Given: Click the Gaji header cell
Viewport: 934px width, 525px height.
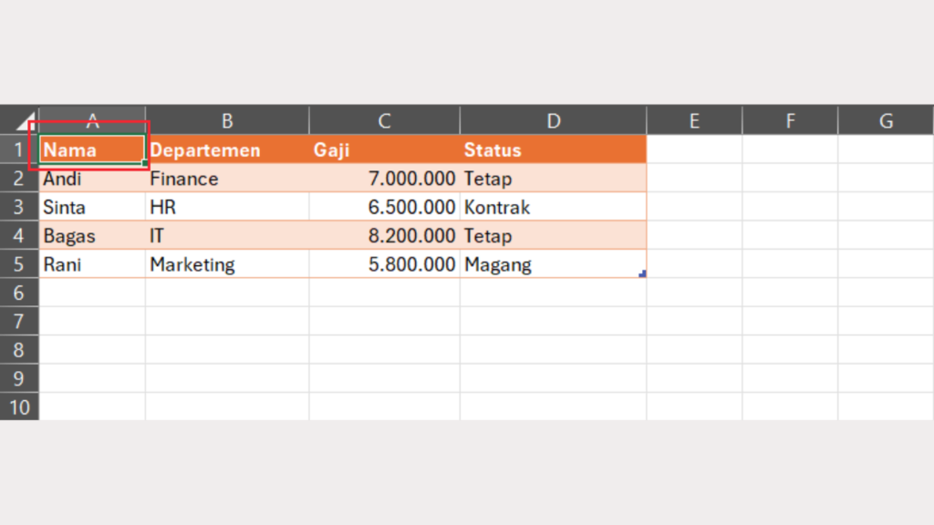Looking at the screenshot, I should tap(384, 149).
